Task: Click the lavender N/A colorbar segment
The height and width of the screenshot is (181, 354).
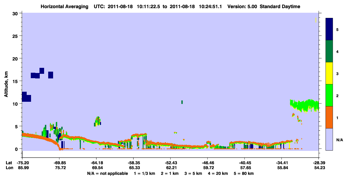Action: pos(329,139)
